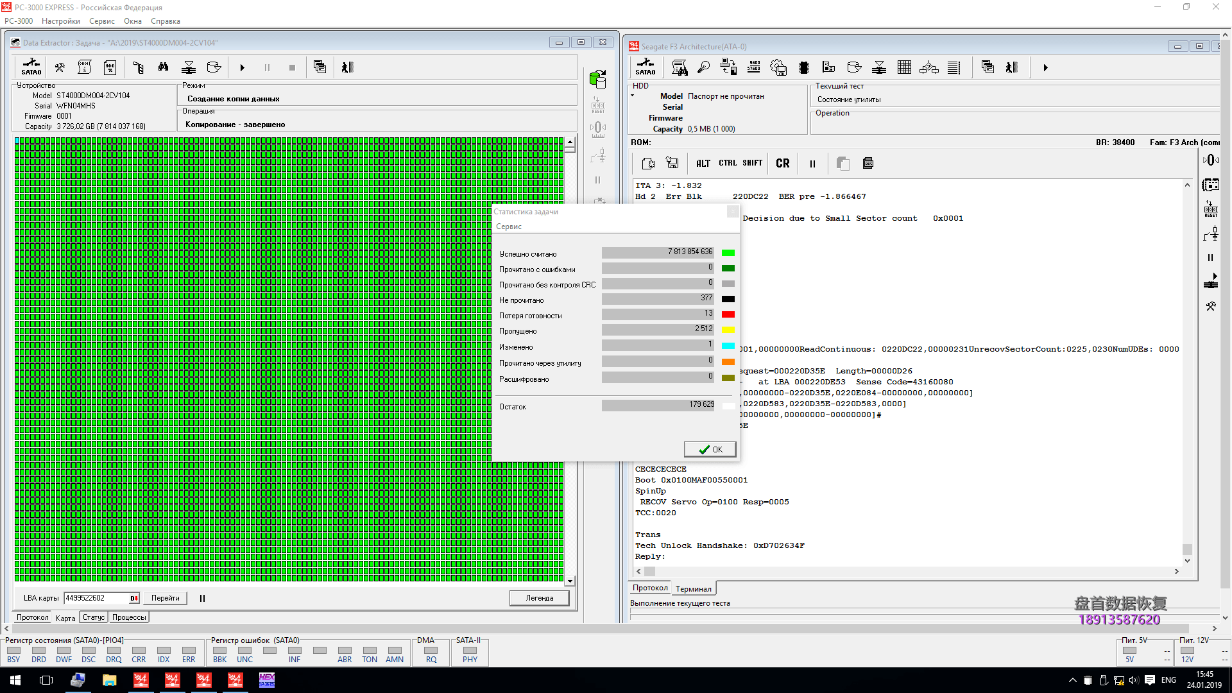Switch to Статус tab in Data Extractor
The image size is (1232, 693).
94,617
